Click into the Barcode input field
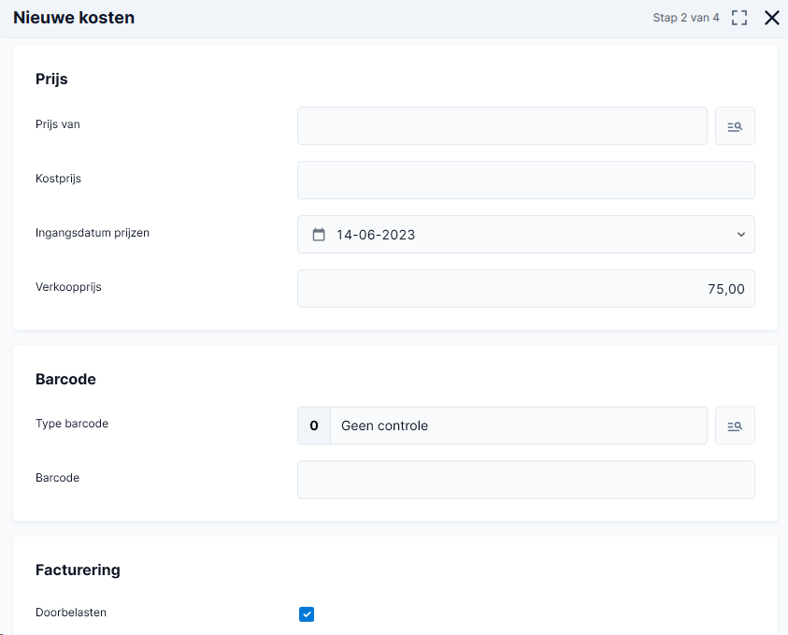Screen dimensions: 788x635 point(525,480)
